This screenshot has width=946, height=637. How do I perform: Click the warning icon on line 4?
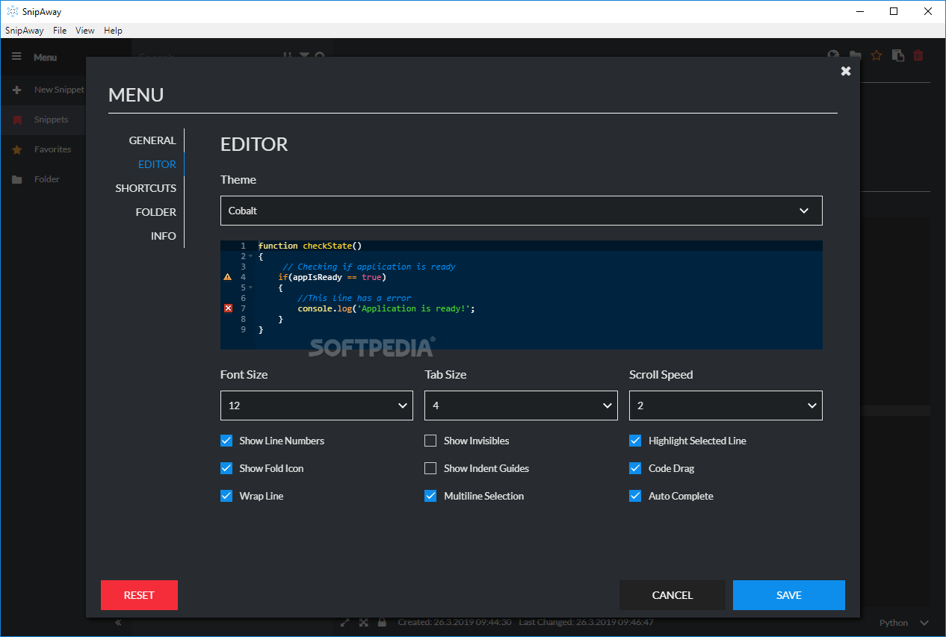coord(228,277)
